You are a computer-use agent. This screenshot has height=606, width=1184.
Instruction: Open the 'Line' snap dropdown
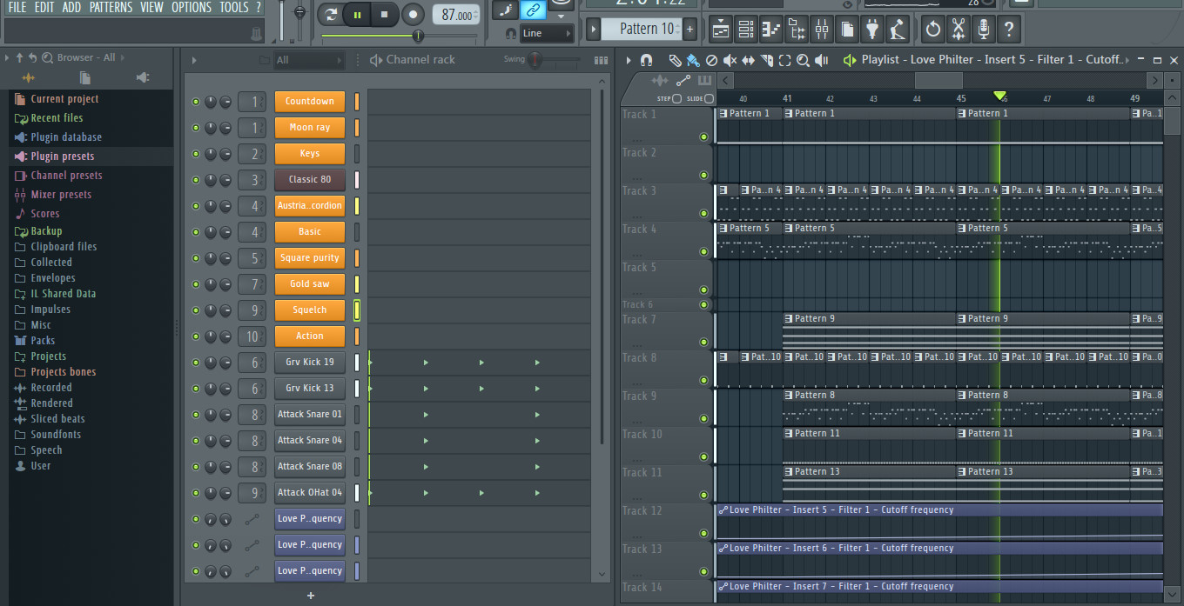tap(547, 33)
